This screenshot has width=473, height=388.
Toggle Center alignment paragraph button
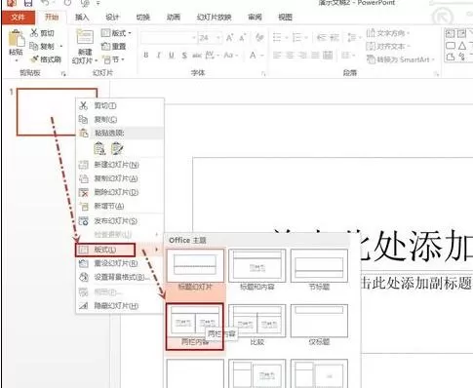(290, 56)
